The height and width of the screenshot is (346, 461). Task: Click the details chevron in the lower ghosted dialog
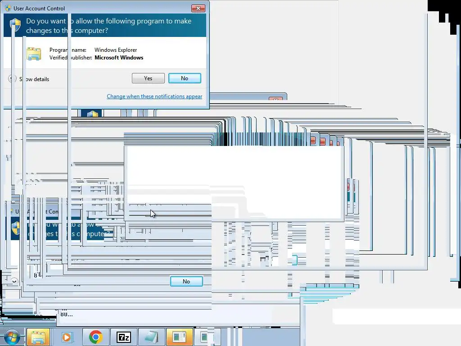pos(14,281)
